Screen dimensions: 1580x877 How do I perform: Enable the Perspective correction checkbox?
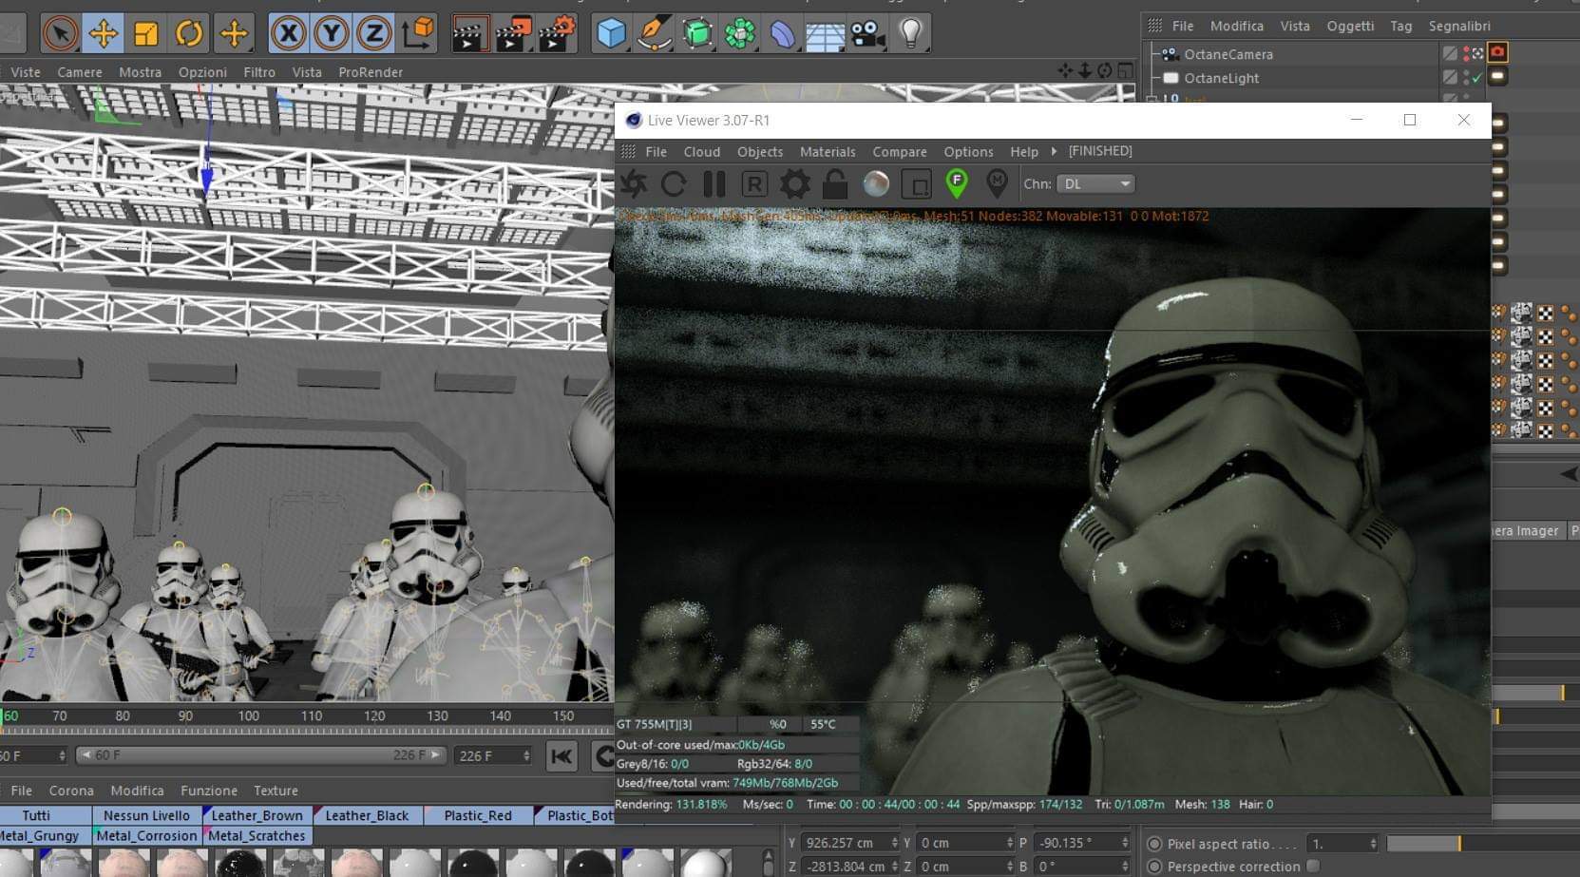coord(1312,866)
